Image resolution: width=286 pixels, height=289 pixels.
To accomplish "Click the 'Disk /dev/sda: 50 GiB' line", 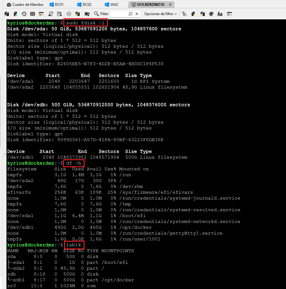I will click(94, 29).
